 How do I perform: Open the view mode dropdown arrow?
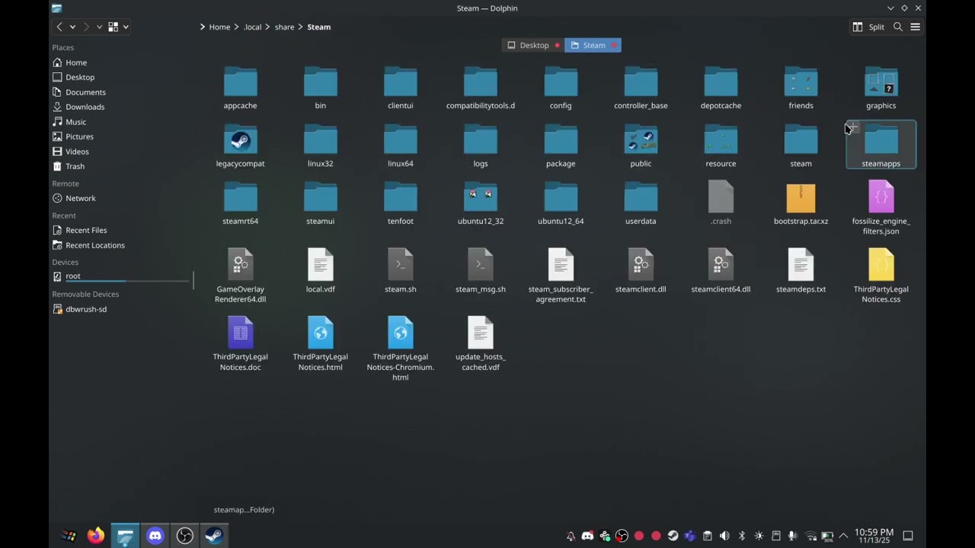tap(126, 27)
